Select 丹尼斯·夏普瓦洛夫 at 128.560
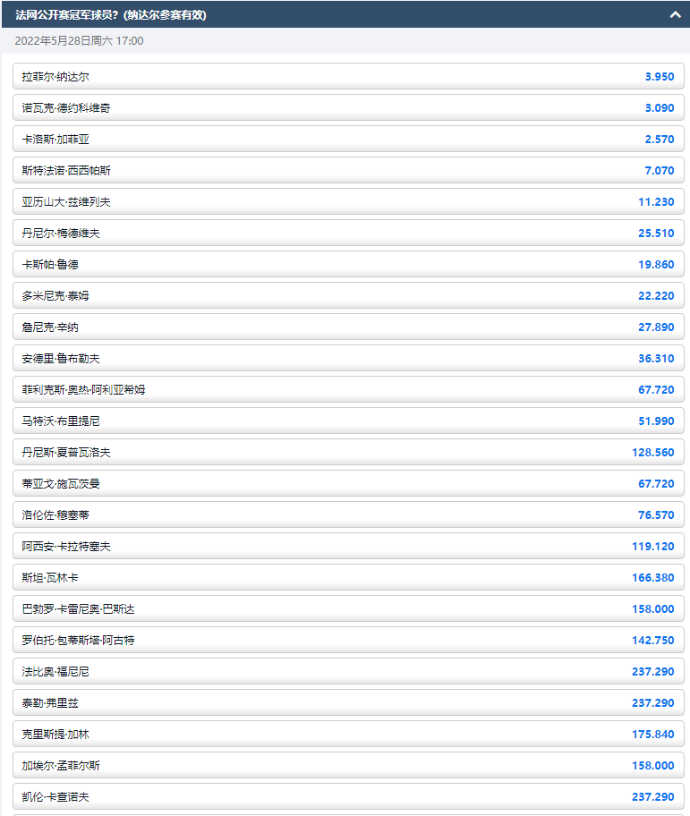690x816 pixels. [348, 453]
